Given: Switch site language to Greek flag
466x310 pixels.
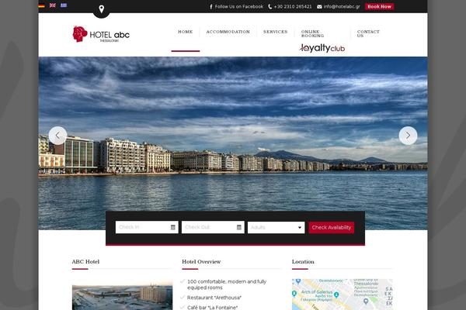Looking at the screenshot, I should (64, 5).
